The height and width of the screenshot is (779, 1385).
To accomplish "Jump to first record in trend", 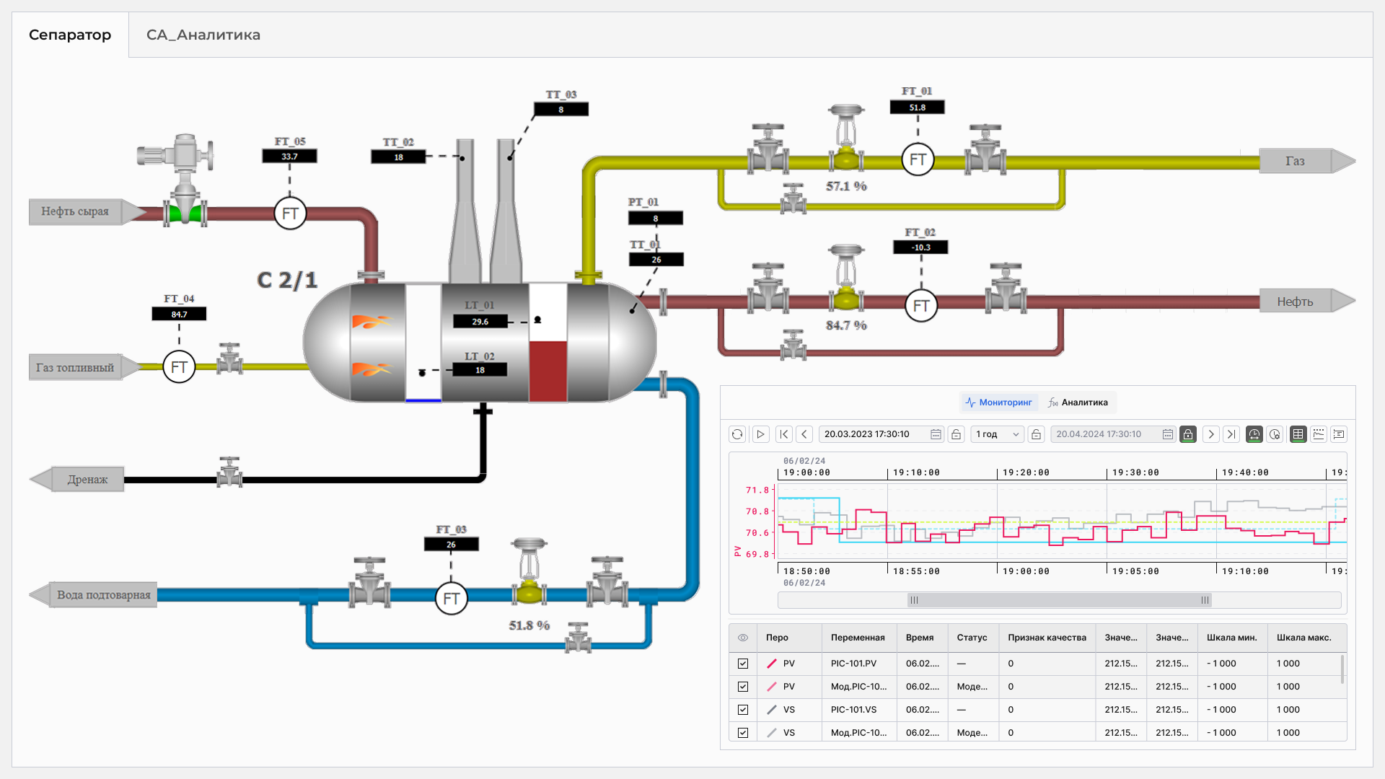I will click(x=783, y=434).
